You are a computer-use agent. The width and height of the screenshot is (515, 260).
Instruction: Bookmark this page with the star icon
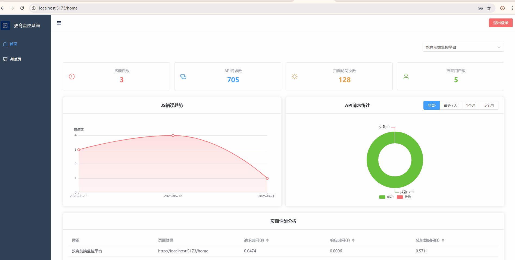click(x=489, y=8)
